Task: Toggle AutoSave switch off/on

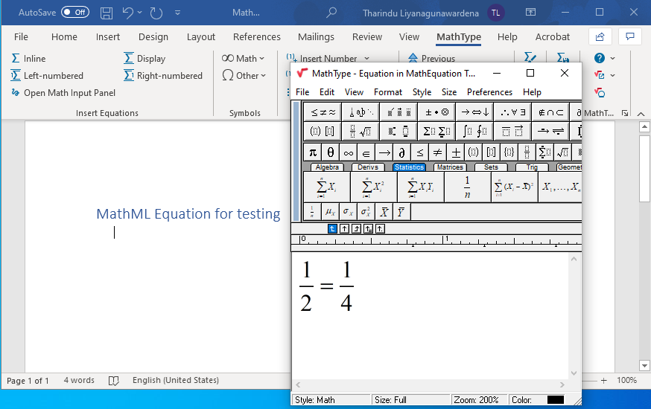Action: point(75,13)
